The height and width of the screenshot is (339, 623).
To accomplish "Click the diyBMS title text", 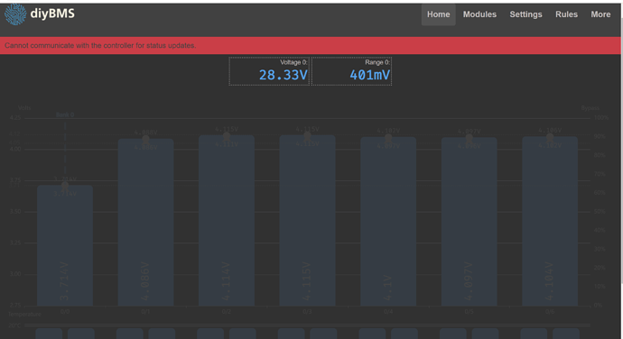I will click(52, 14).
